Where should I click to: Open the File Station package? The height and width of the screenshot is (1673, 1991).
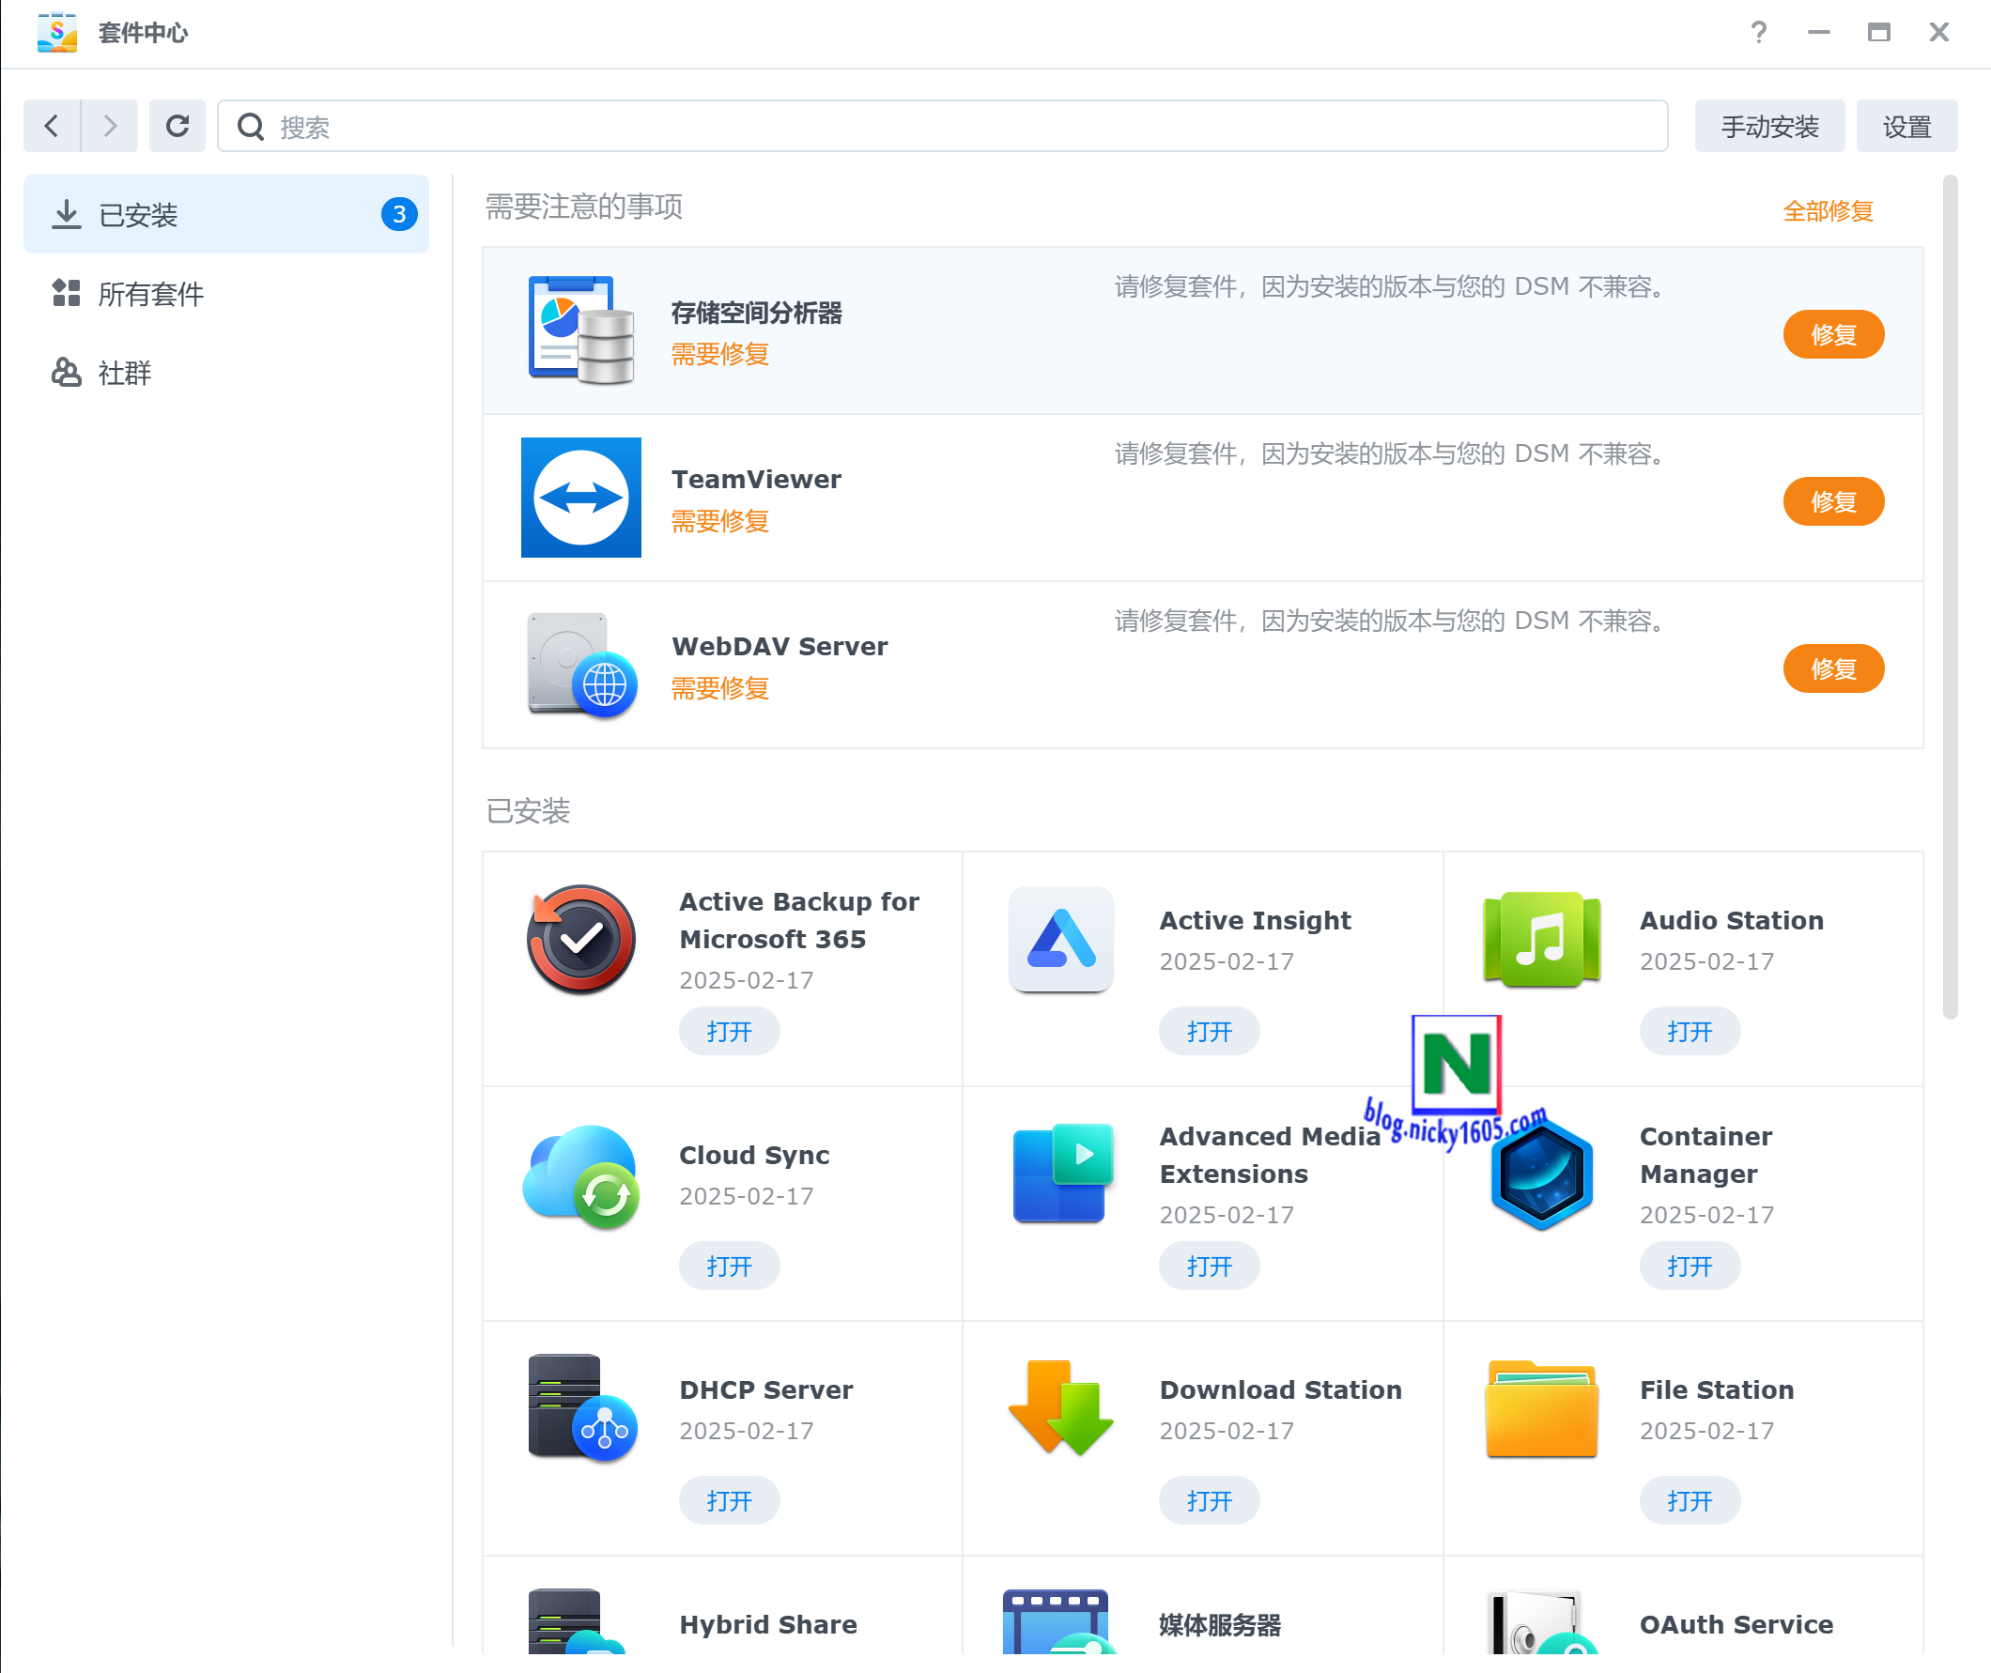click(1690, 1500)
